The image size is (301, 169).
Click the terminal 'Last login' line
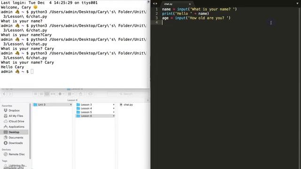pos(49,3)
